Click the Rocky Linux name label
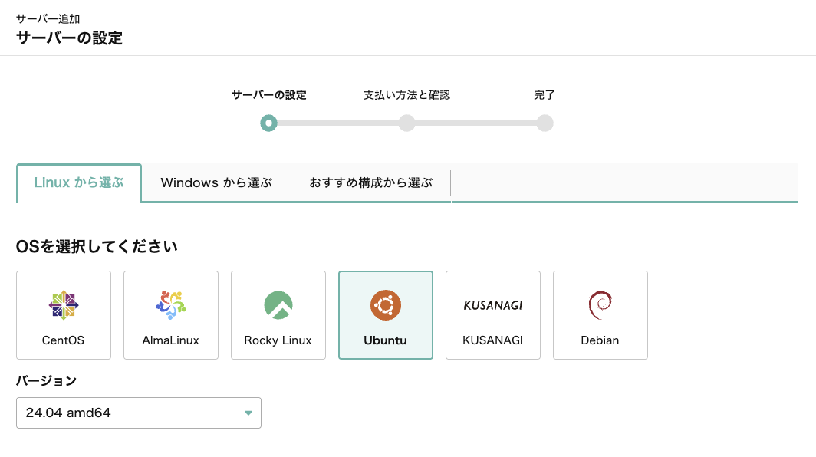The height and width of the screenshot is (457, 816). [278, 340]
